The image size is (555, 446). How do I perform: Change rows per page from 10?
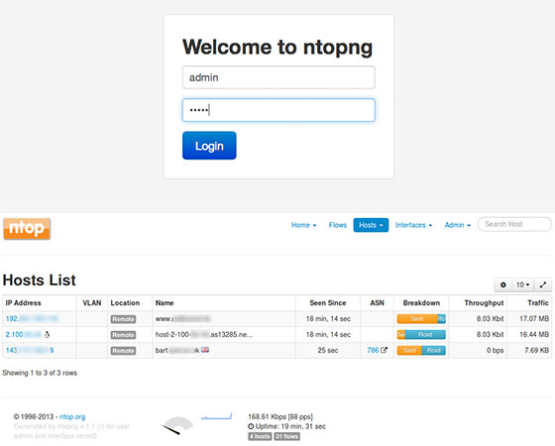[523, 284]
